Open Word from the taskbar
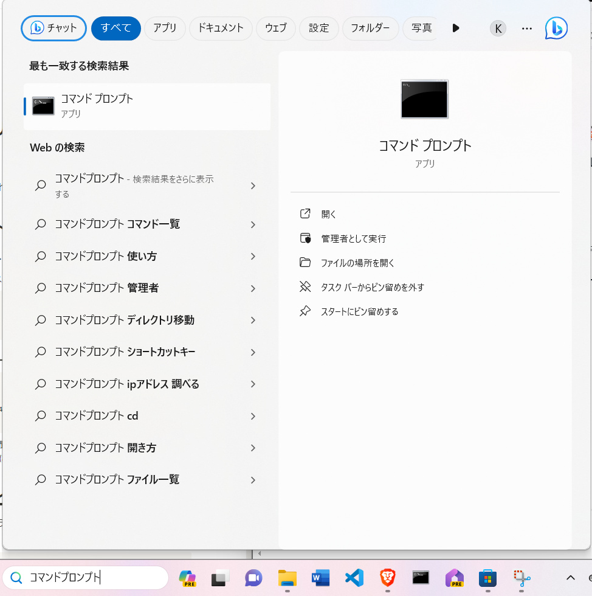Image resolution: width=592 pixels, height=596 pixels. 320,578
